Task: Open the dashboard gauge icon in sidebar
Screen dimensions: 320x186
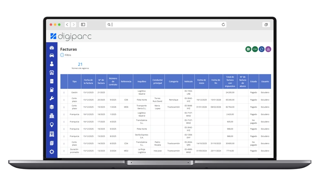Action: [x=52, y=48]
